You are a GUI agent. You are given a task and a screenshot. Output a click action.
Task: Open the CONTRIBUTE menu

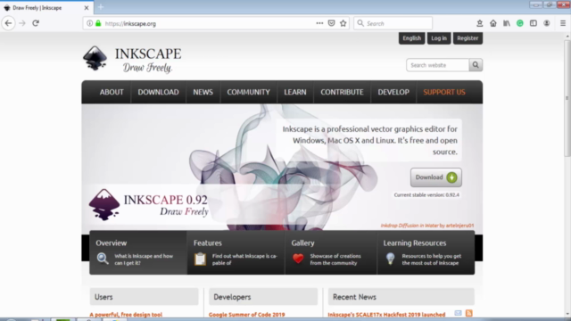342,92
